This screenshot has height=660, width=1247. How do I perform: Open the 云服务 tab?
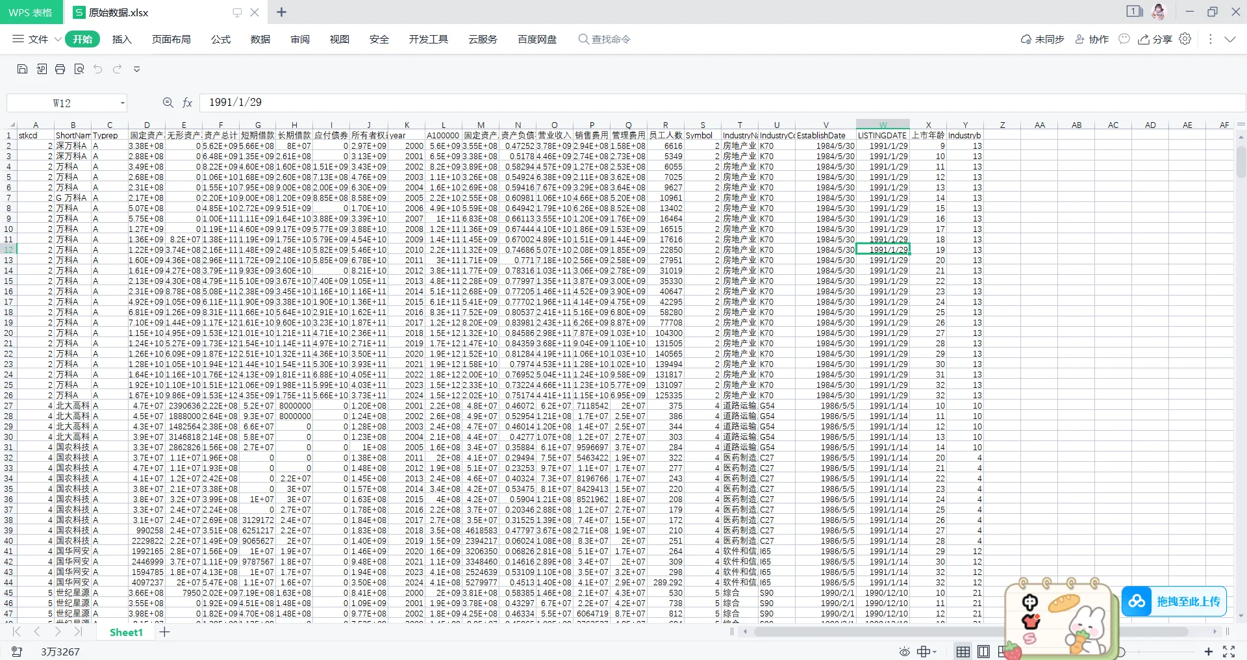tap(483, 39)
